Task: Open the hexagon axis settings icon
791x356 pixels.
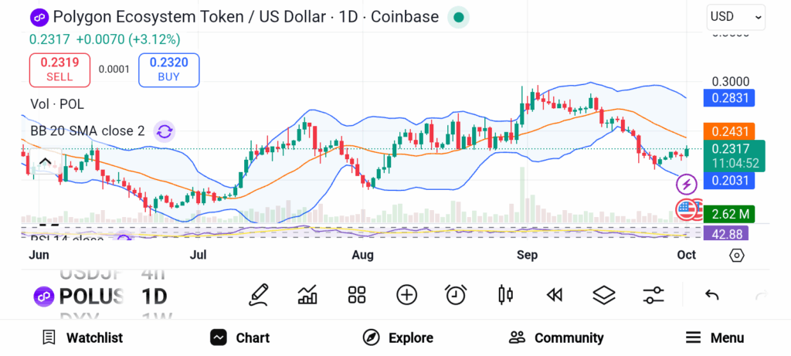Action: click(736, 255)
